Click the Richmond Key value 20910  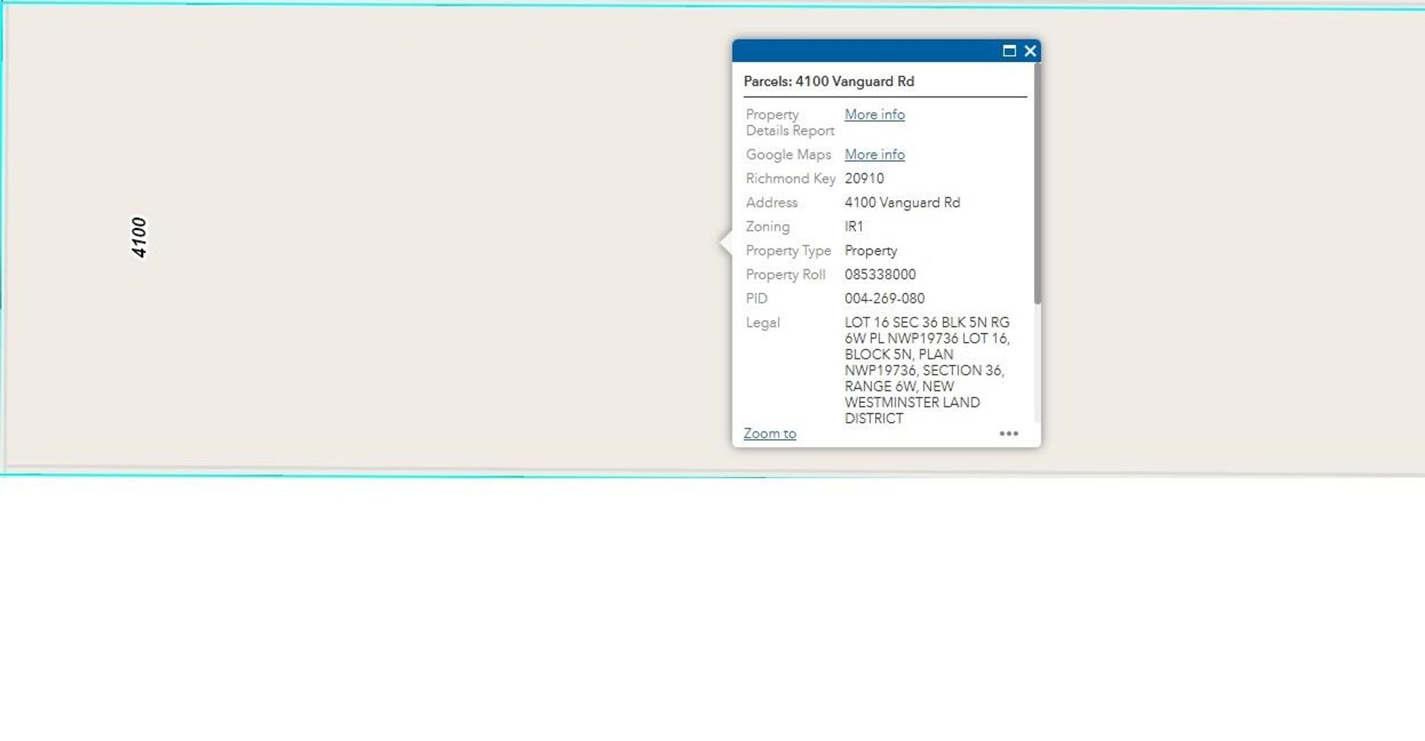864,179
